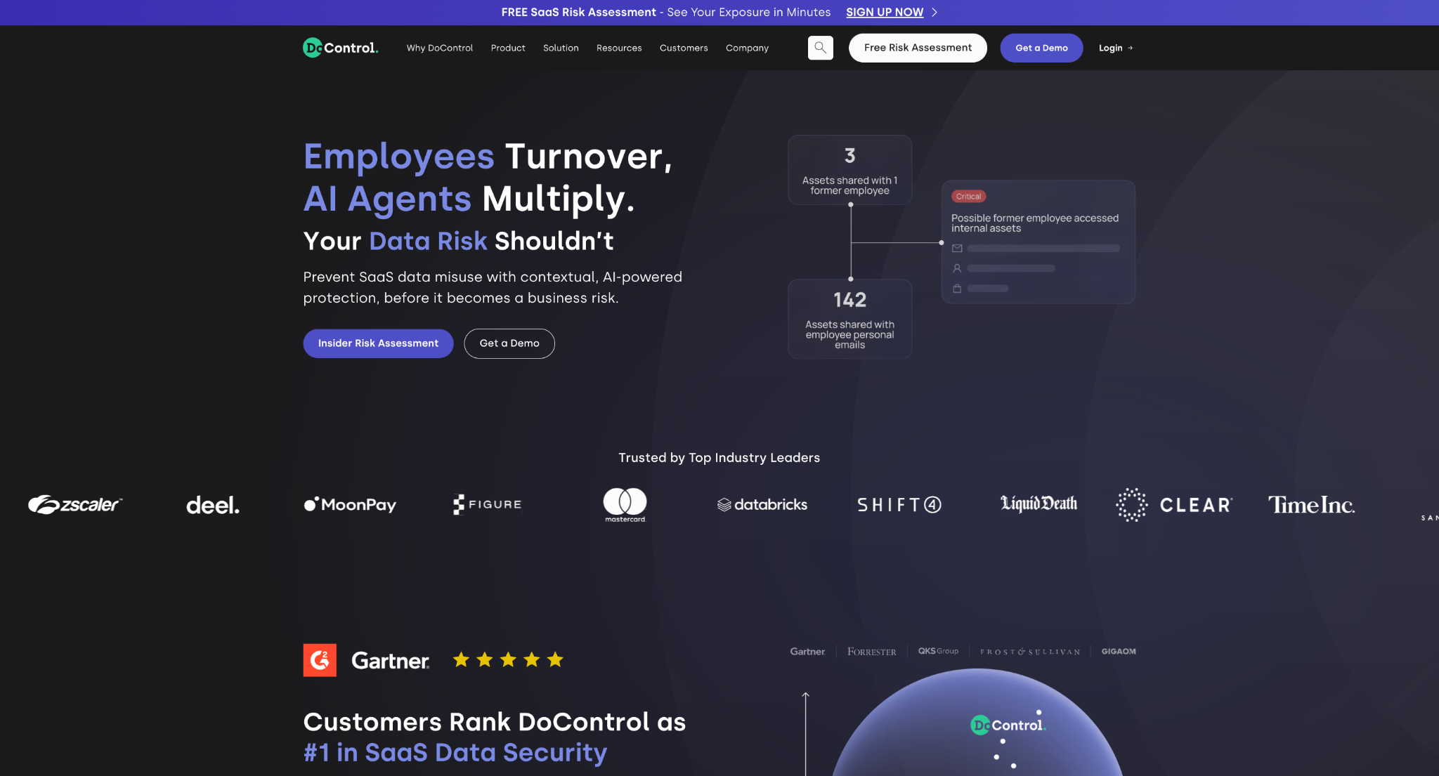Click 'Your Data Risk Shouldn't' subheading

(x=458, y=241)
